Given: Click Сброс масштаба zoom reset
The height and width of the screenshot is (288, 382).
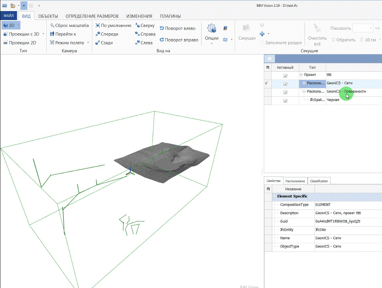Looking at the screenshot, I should pos(70,25).
